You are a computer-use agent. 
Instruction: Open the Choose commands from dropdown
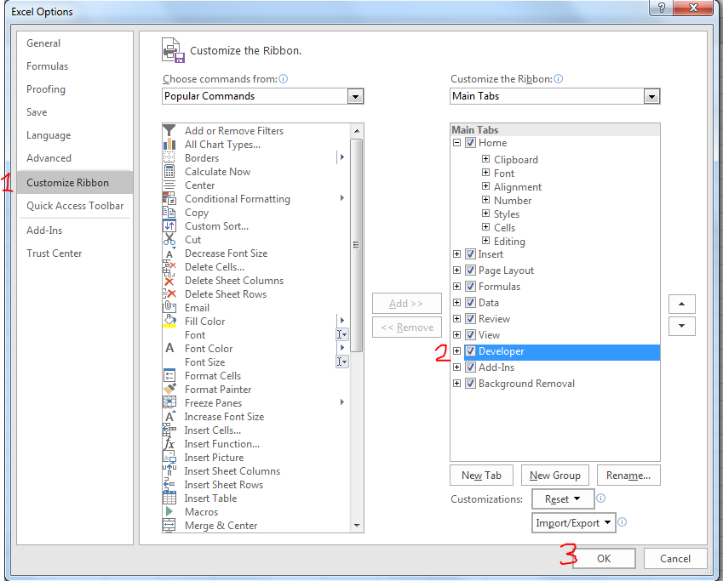pos(356,96)
